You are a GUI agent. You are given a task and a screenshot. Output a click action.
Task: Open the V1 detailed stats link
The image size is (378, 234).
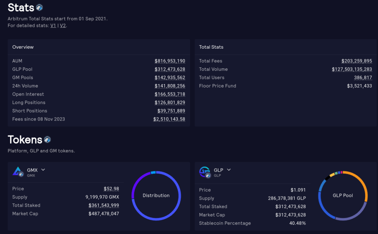pyautogui.click(x=53, y=26)
